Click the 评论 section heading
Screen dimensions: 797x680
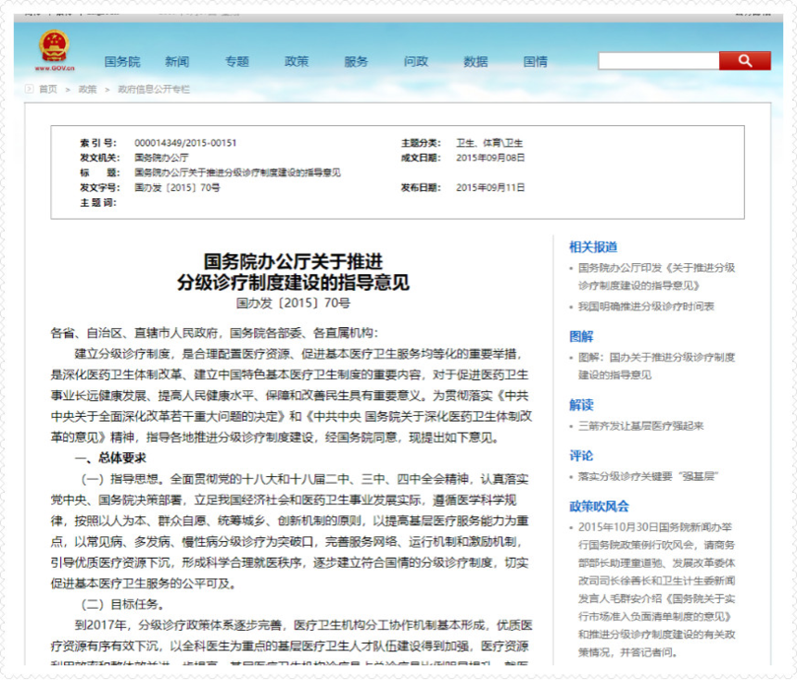(581, 456)
